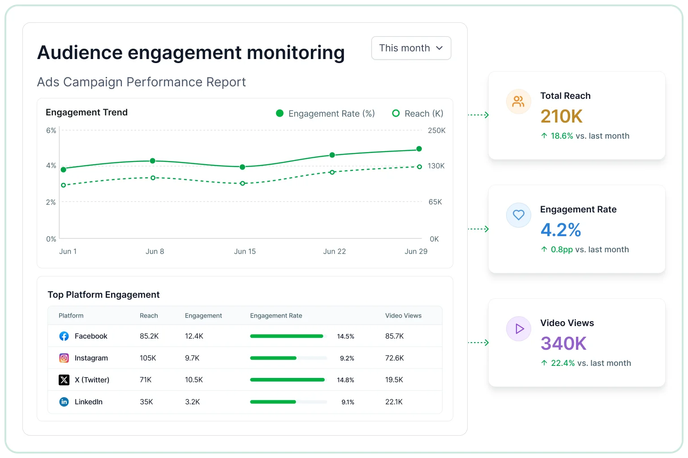Screen dimensions: 688x458
Task: Select the Jun 22 dashed reach point
Action: [x=332, y=172]
